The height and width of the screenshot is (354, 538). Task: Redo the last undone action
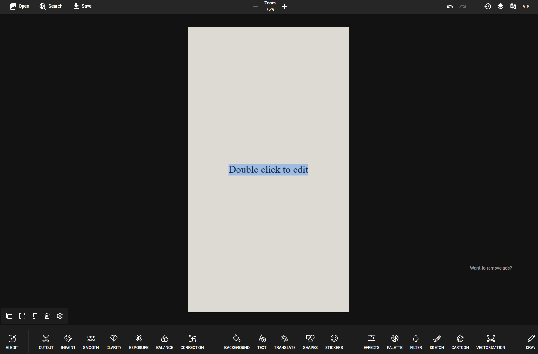(x=463, y=6)
